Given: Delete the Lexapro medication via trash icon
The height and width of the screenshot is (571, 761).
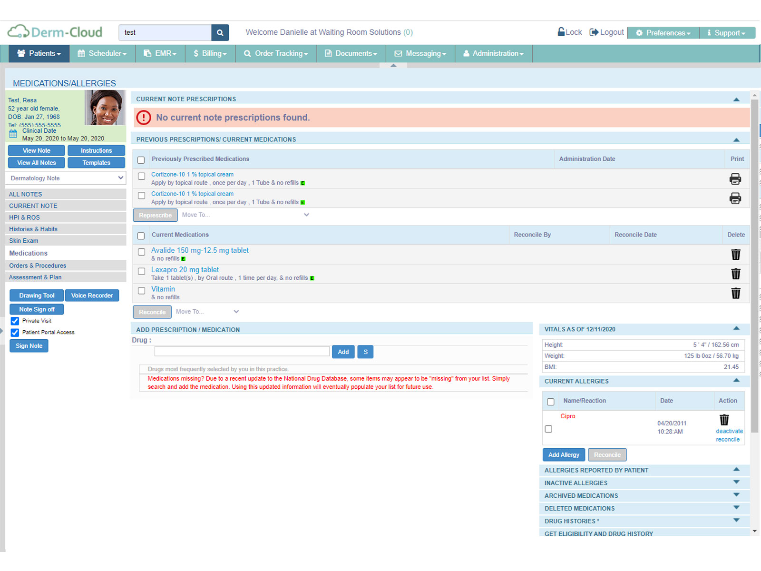Looking at the screenshot, I should click(736, 274).
